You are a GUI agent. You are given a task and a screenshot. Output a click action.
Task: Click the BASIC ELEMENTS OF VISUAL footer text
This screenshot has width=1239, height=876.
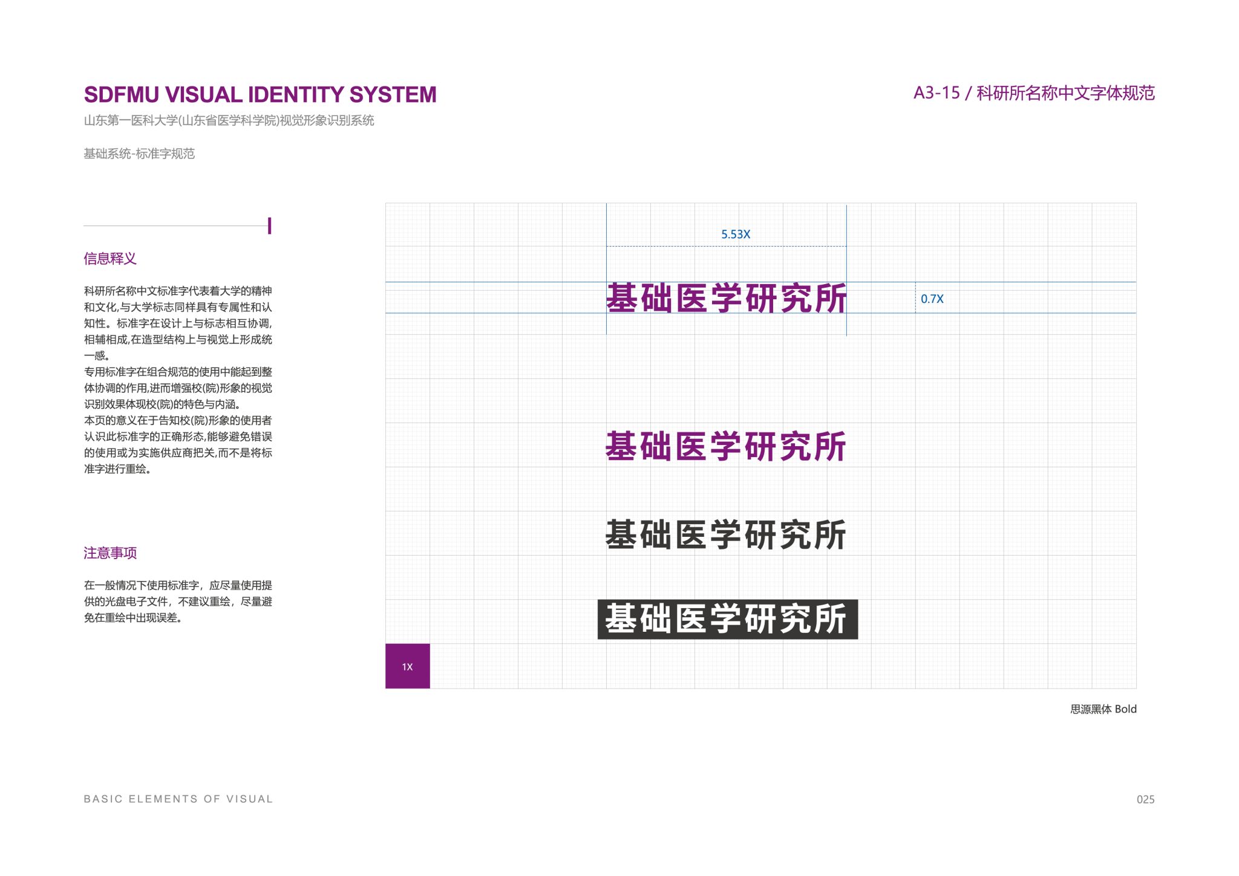pos(178,799)
